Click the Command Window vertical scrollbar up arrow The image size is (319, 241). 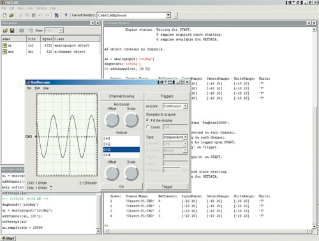(x=315, y=29)
